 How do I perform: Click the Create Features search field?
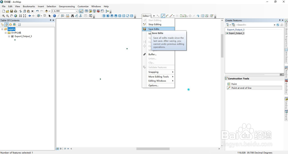point(254,25)
